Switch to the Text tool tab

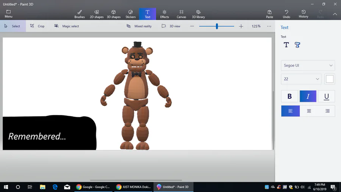(x=147, y=14)
